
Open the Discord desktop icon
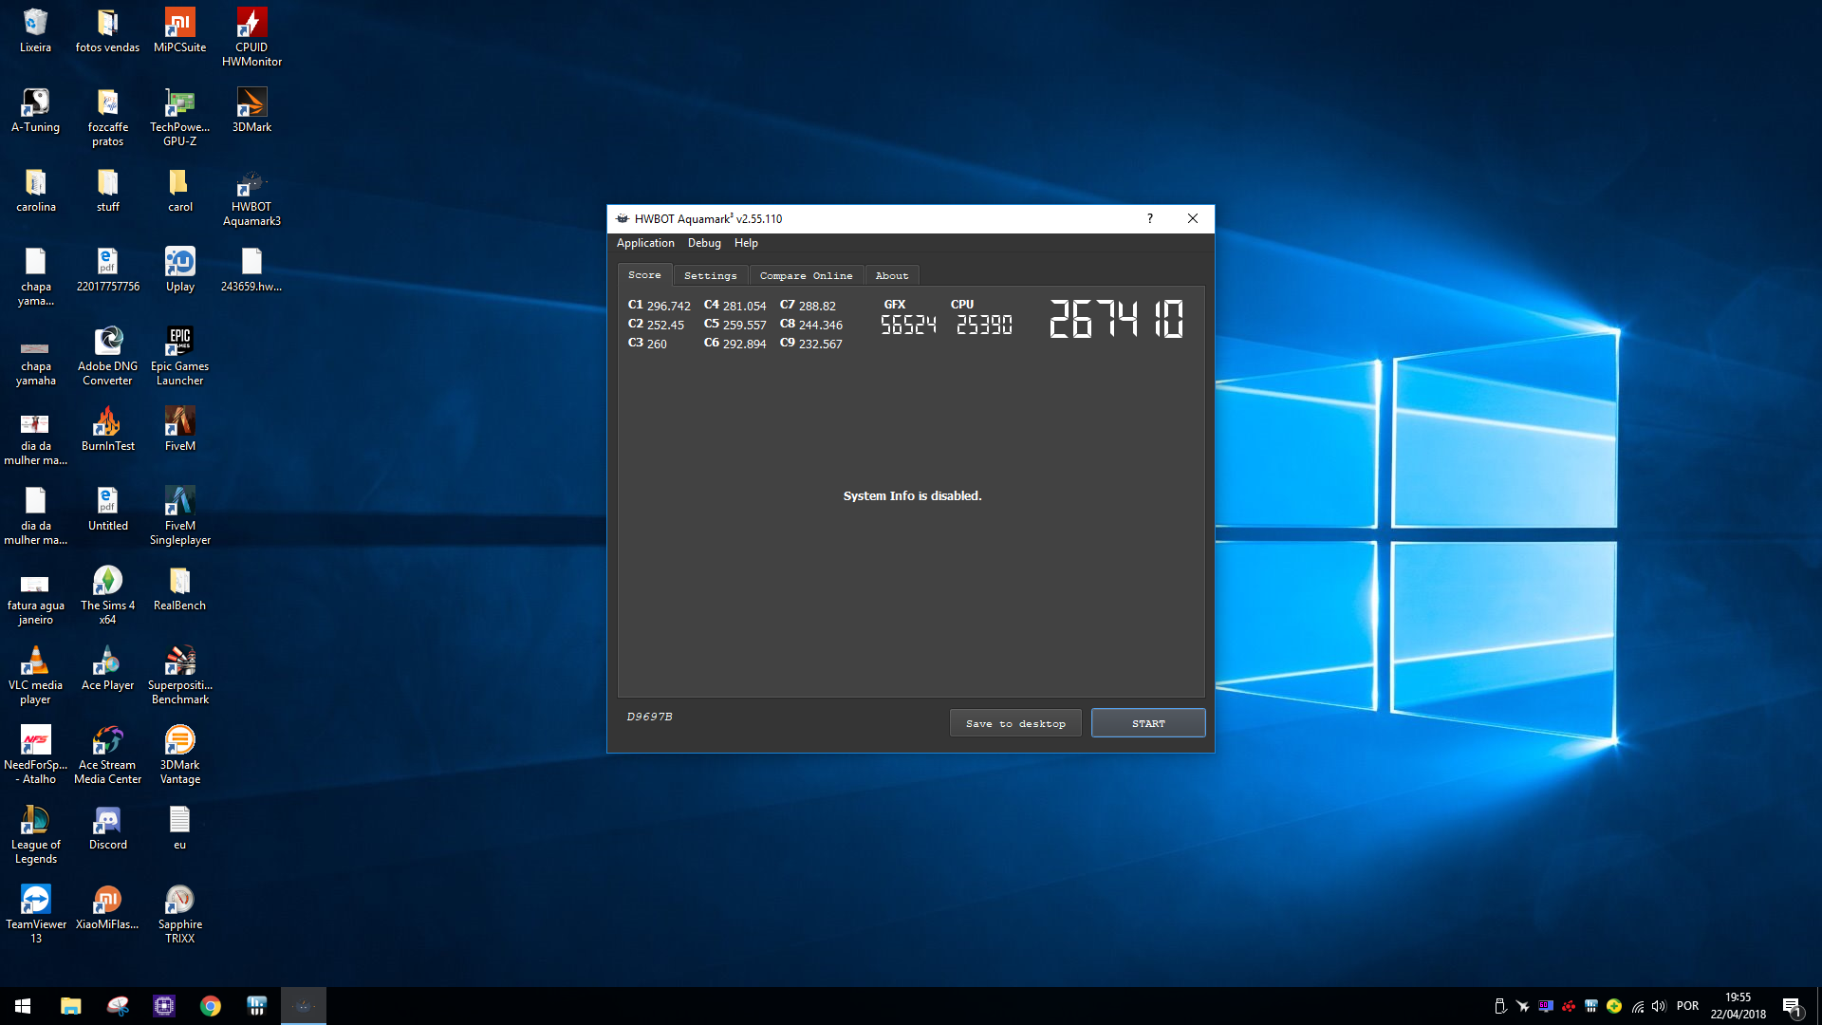[107, 828]
